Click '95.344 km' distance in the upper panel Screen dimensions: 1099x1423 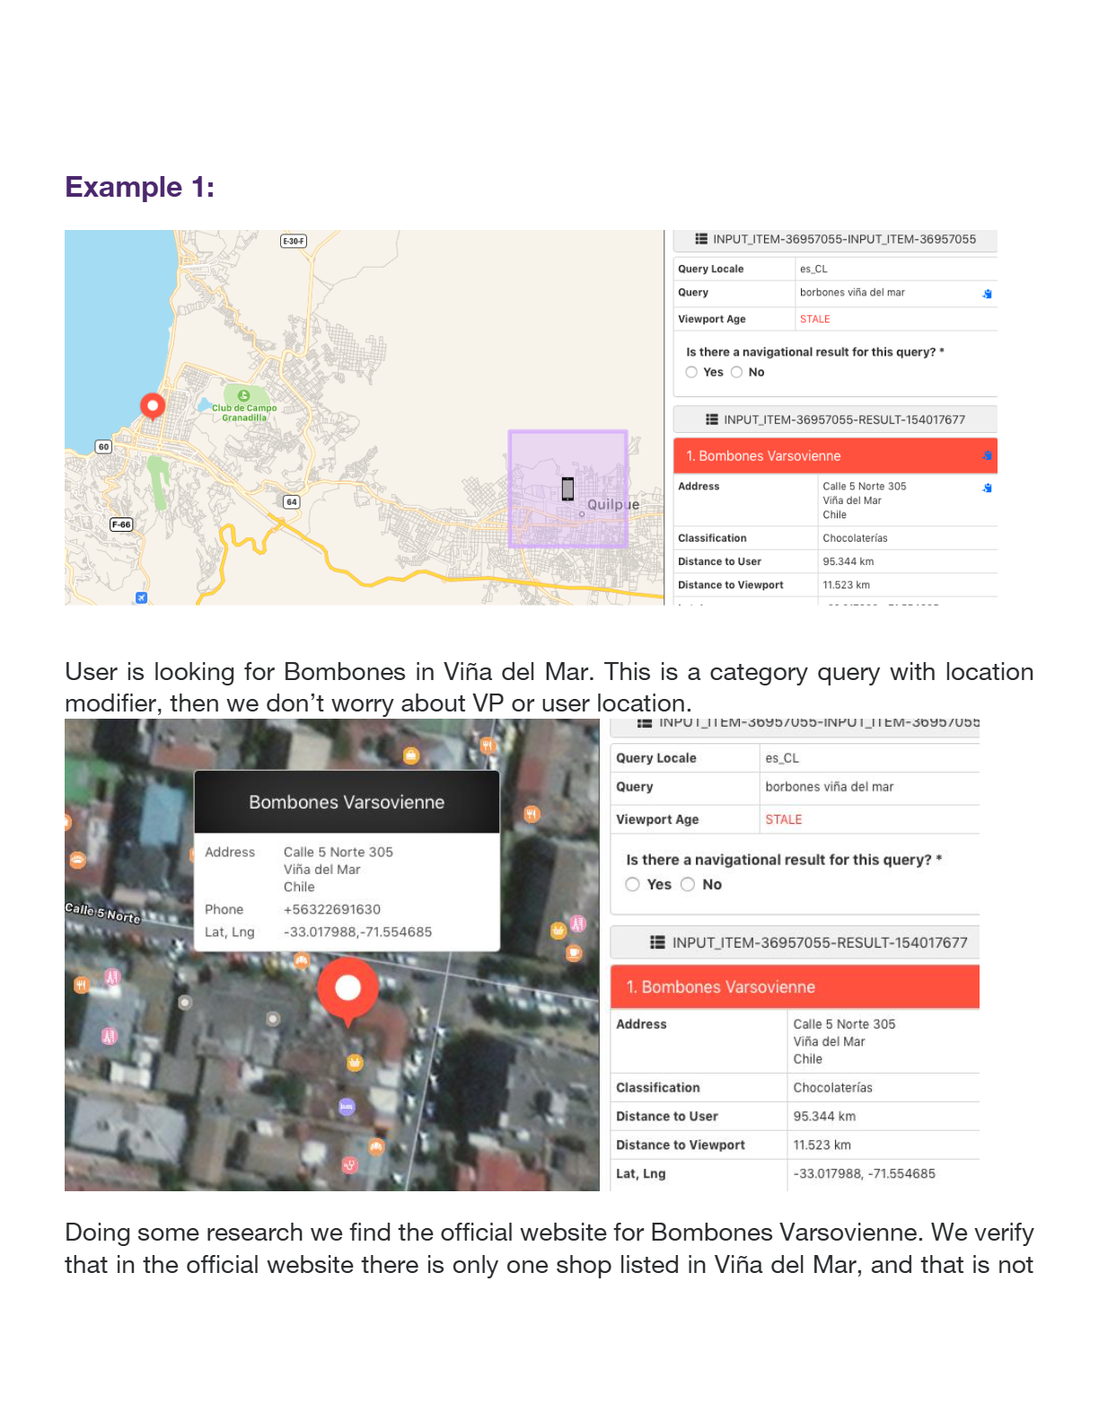[x=848, y=561]
